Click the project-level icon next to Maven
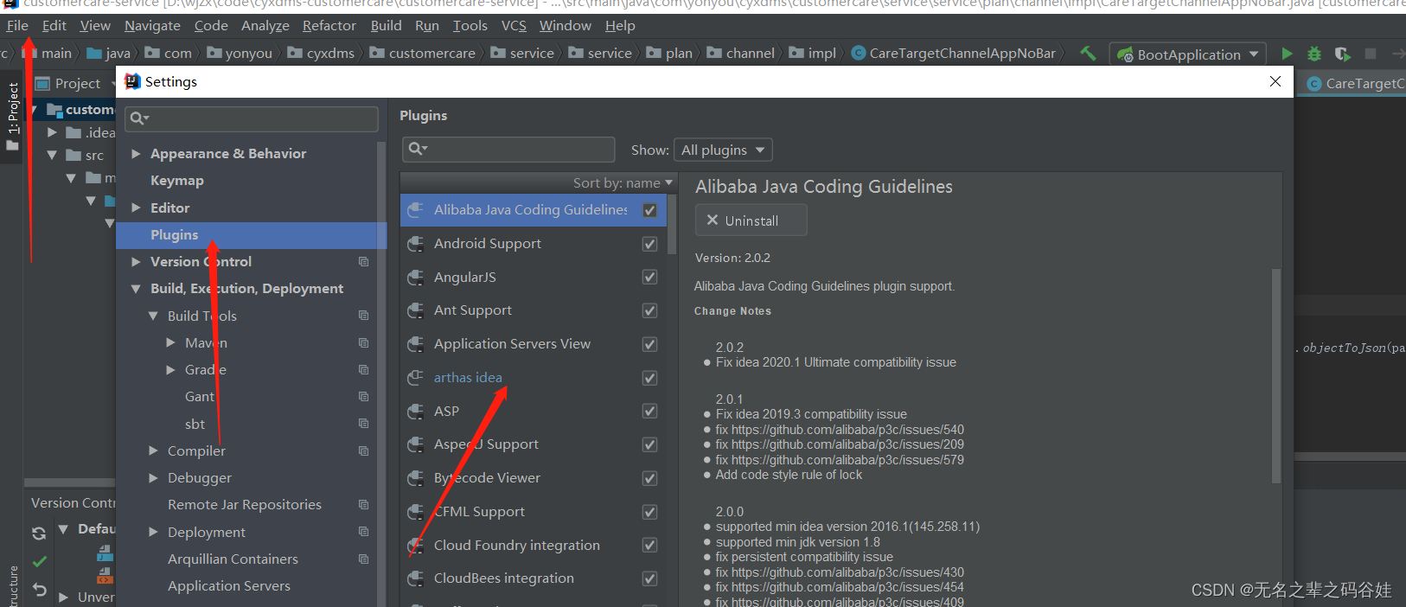 pyautogui.click(x=363, y=343)
